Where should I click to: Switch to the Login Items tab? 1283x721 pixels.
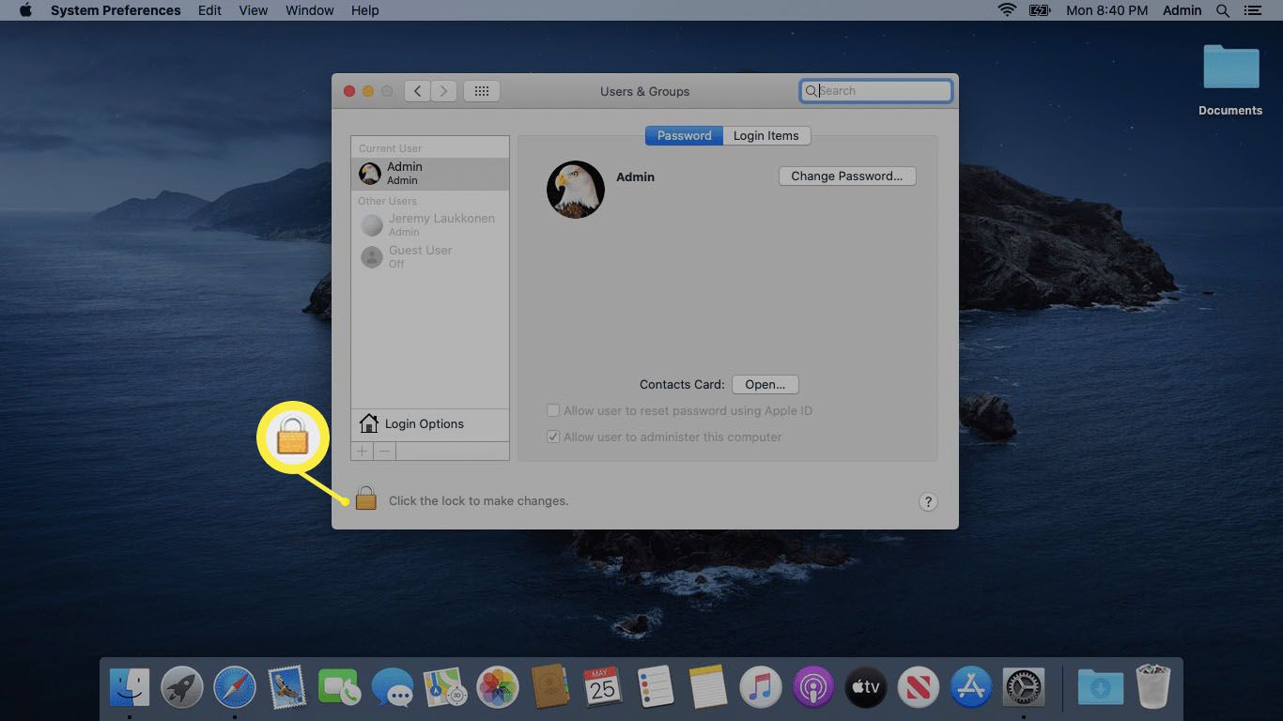(766, 135)
